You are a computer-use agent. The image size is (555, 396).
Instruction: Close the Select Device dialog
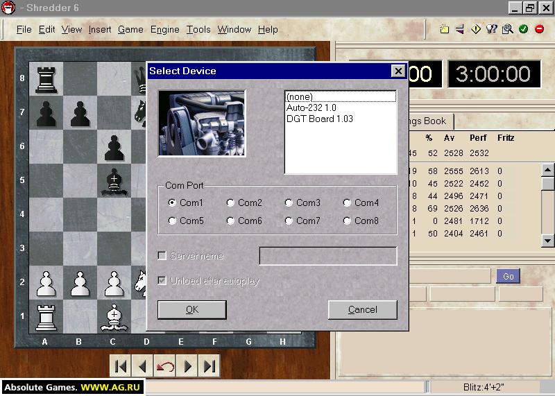point(398,71)
